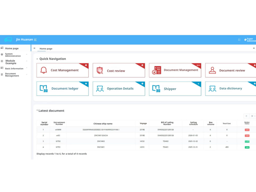The image size is (256, 192).
Task: Click entrustment number WT02 cell
Action: point(58,141)
